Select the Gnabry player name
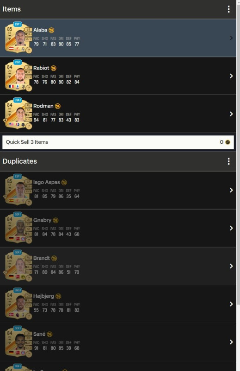 (42, 220)
